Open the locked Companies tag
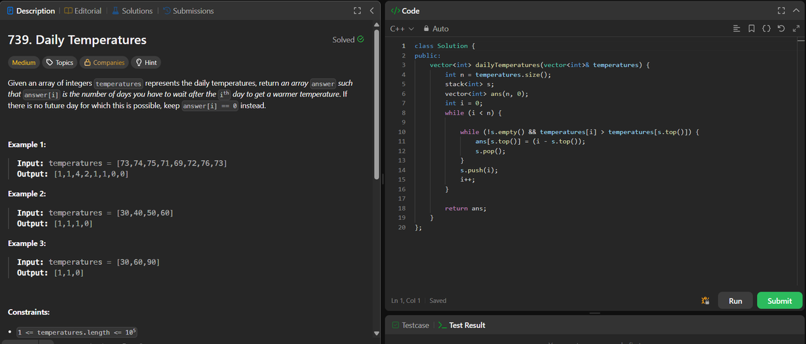Screen dimensions: 806x344 [x=104, y=62]
